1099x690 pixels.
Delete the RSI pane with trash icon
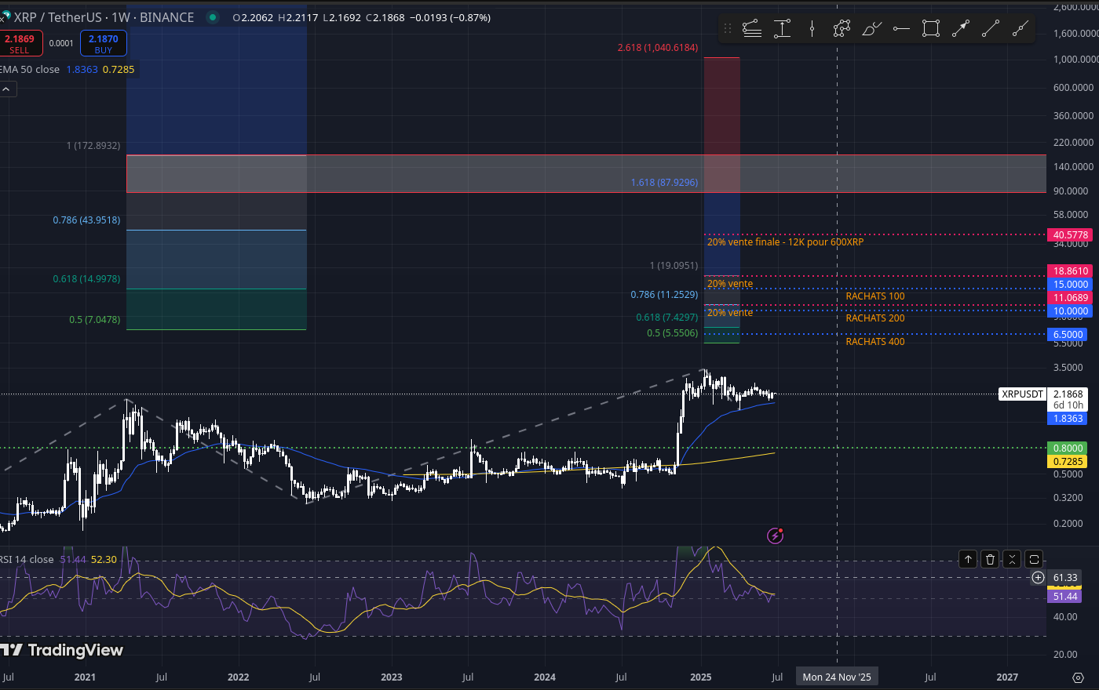click(x=990, y=559)
